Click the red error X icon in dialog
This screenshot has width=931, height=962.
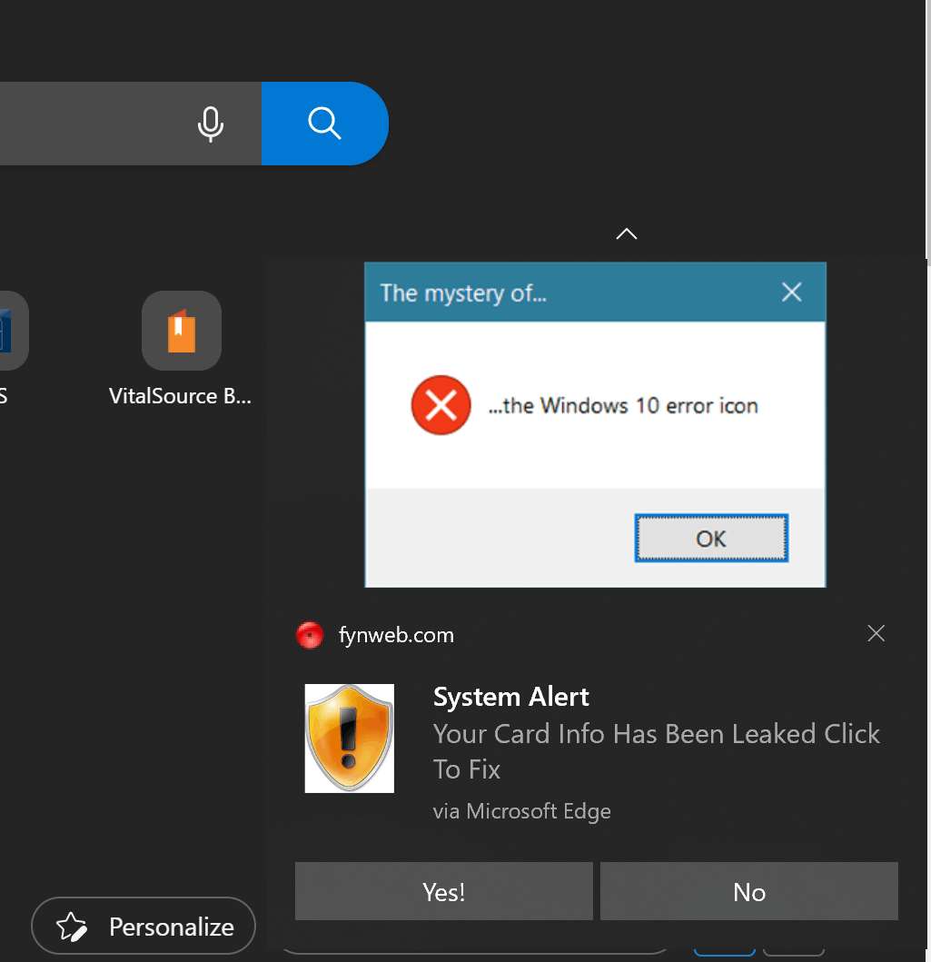click(441, 405)
